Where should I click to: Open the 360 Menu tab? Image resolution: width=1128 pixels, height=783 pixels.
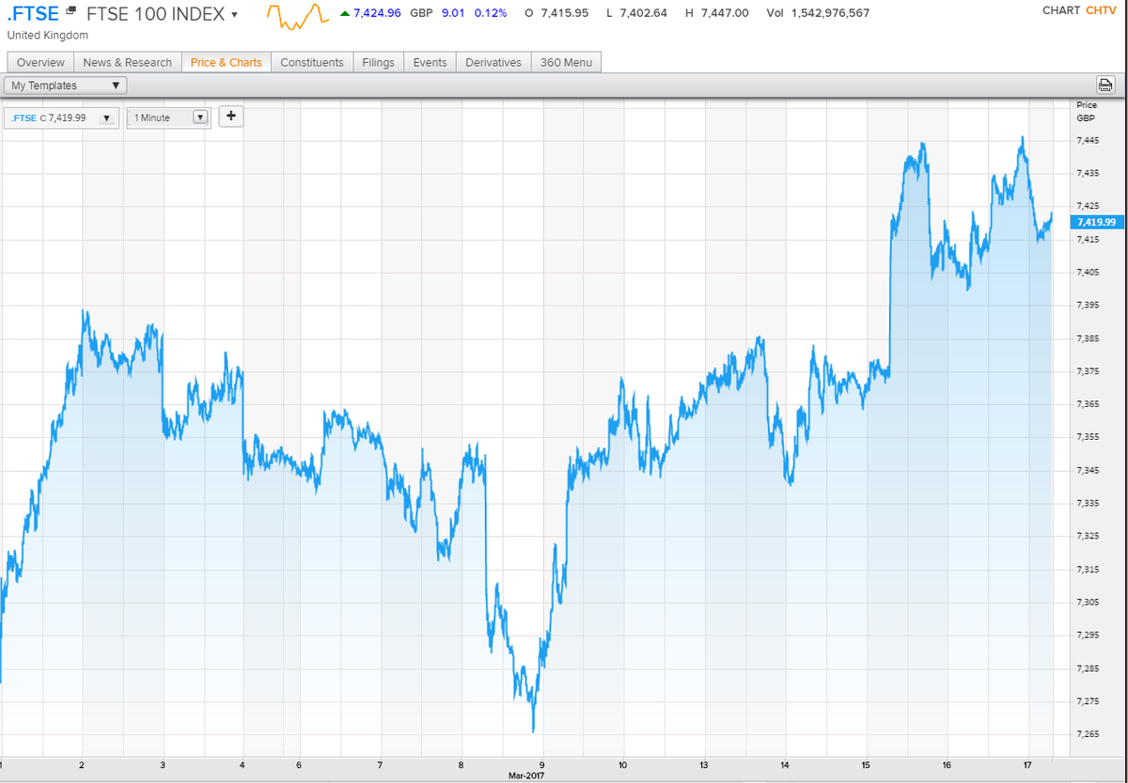click(566, 62)
